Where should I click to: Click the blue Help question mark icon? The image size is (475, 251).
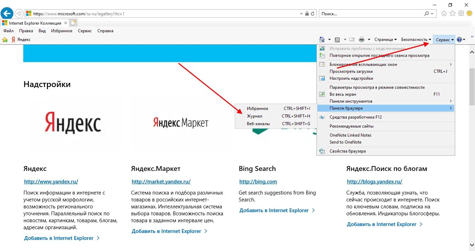click(459, 40)
